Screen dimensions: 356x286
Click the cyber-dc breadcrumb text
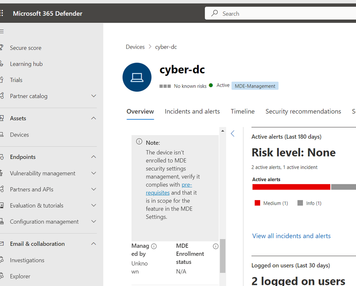point(166,47)
